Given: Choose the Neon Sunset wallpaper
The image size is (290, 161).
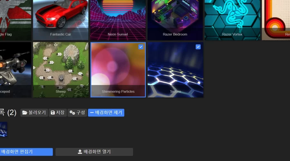Looking at the screenshot, I should [118, 20].
